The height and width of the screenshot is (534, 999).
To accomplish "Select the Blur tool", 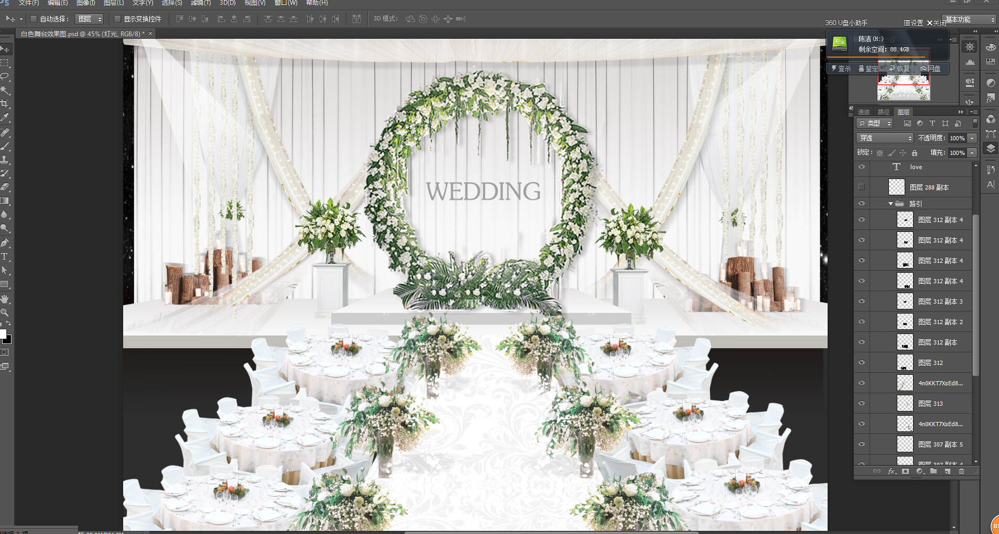I will (5, 214).
